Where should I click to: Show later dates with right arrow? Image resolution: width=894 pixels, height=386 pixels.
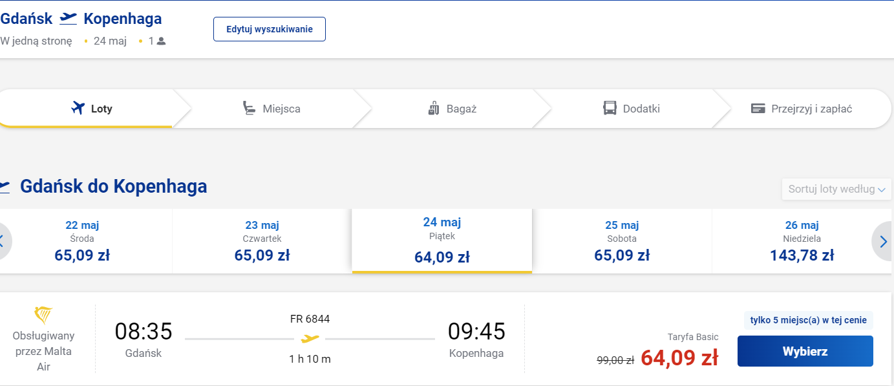pyautogui.click(x=883, y=241)
